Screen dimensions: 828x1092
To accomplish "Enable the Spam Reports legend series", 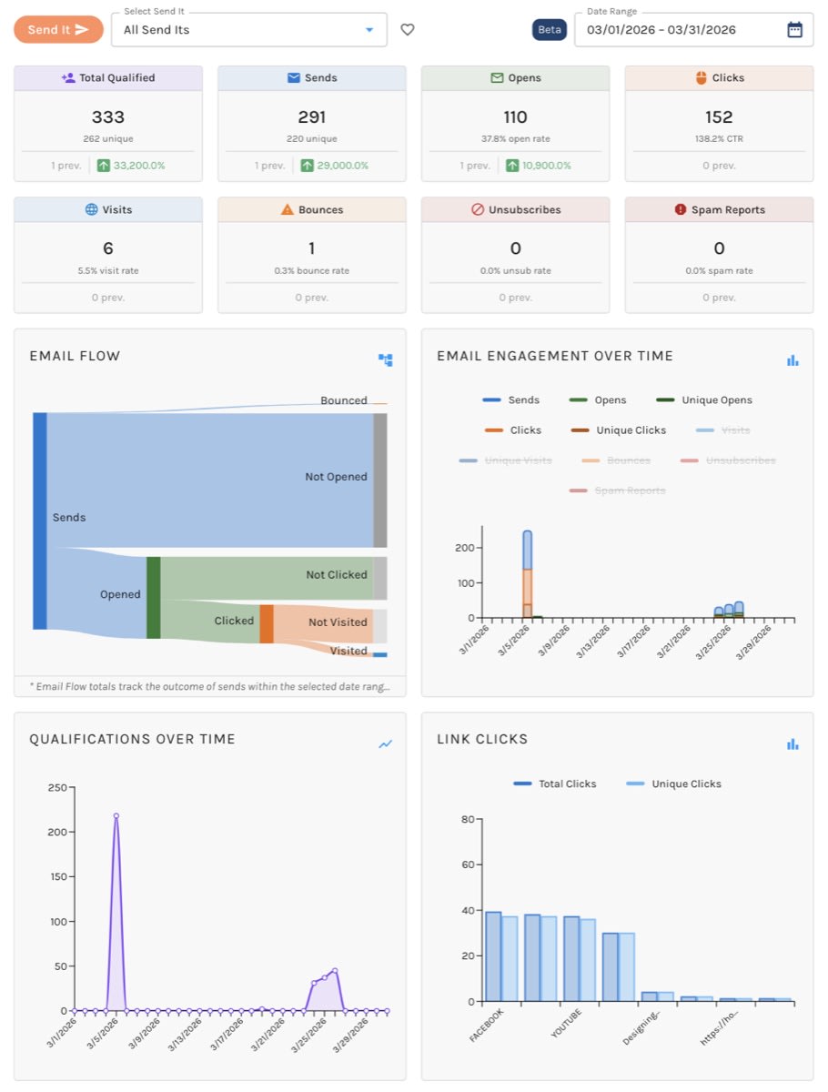I will tap(617, 490).
